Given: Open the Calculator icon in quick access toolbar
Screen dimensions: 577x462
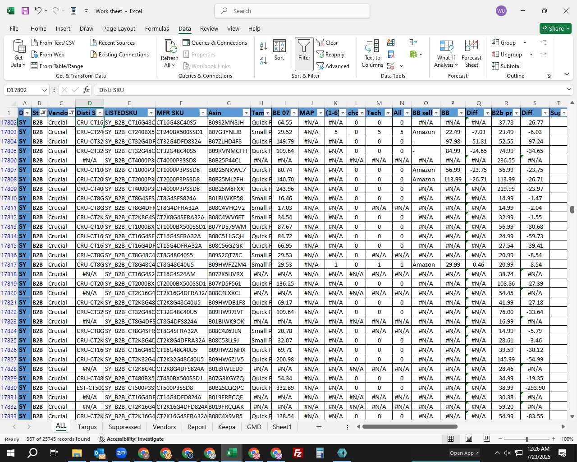Looking at the screenshot, I should [73, 11].
